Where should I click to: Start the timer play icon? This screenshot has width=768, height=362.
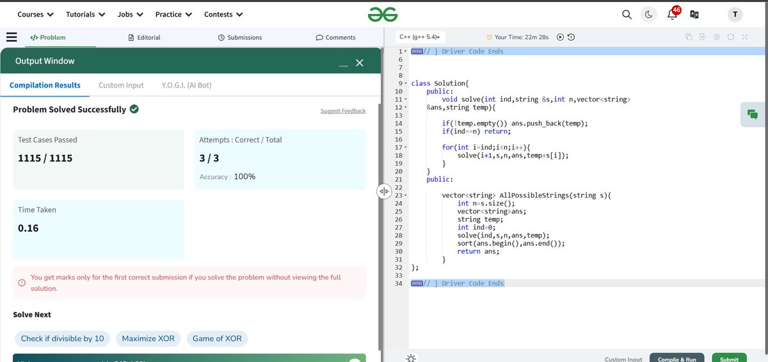click(560, 37)
